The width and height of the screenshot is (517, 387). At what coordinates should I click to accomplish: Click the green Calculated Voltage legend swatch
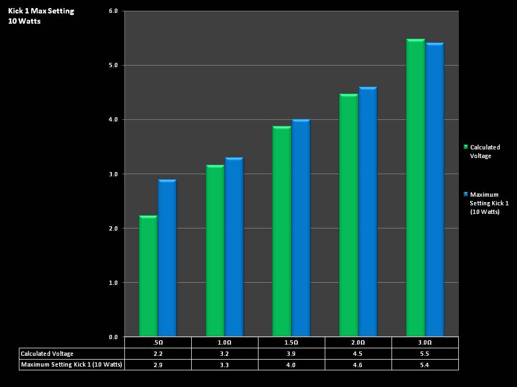(466, 147)
